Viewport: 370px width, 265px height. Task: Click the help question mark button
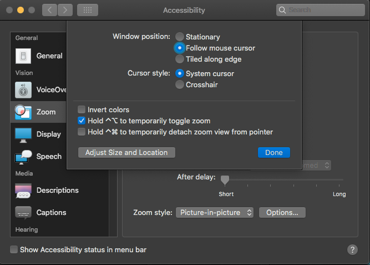[352, 250]
